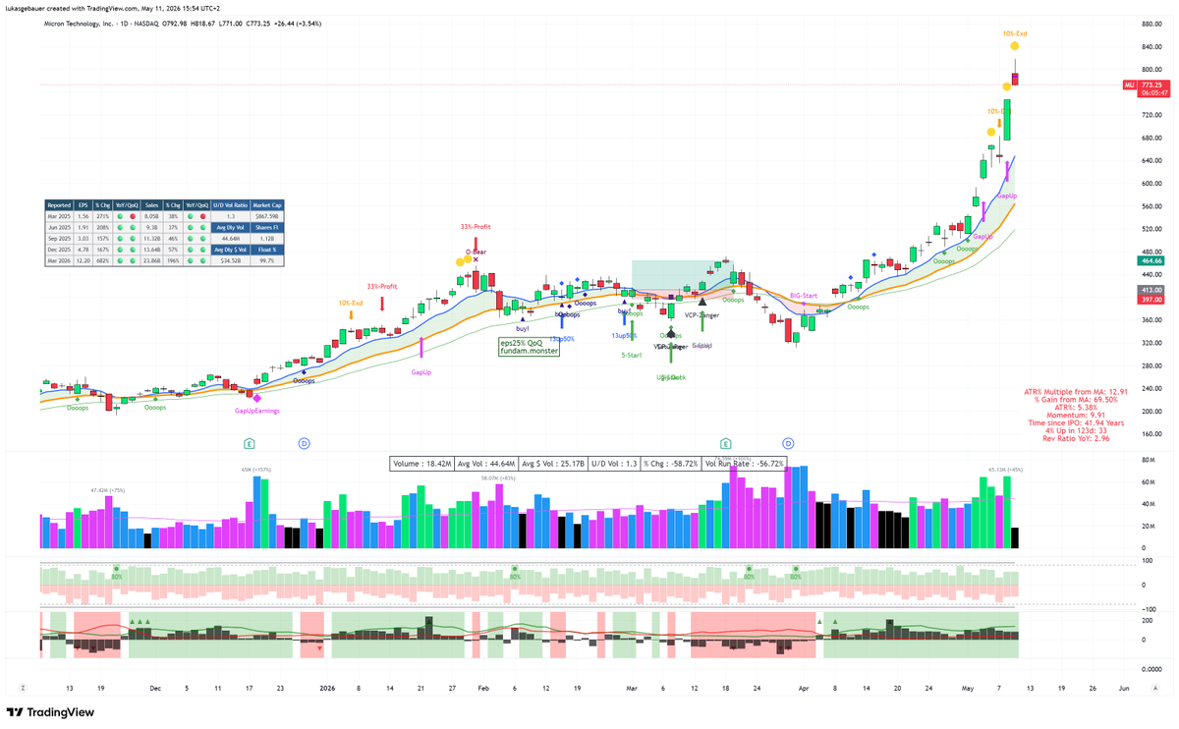
Task: Click the 65M (+157%) volume label
Action: point(256,470)
